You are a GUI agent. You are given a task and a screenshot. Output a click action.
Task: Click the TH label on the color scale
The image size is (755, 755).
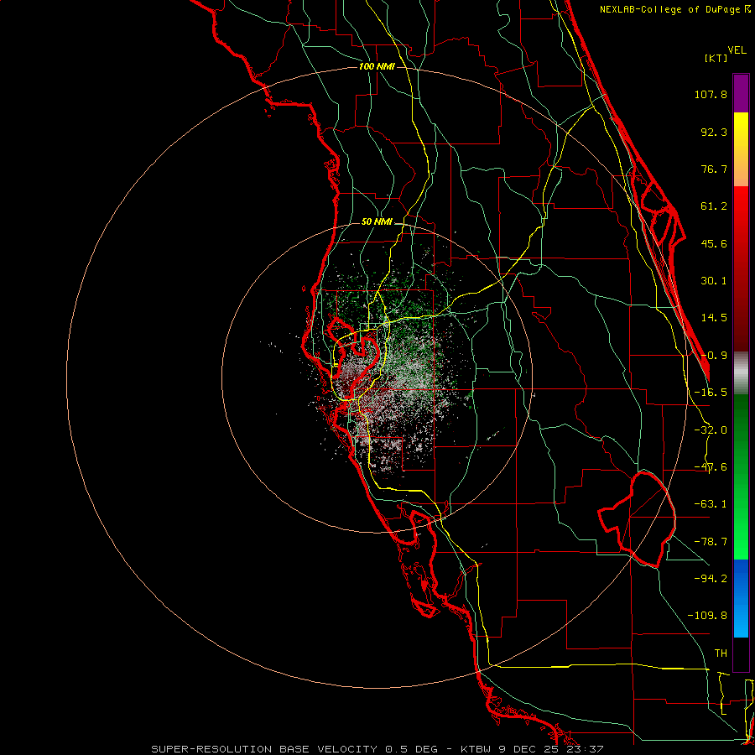(721, 653)
